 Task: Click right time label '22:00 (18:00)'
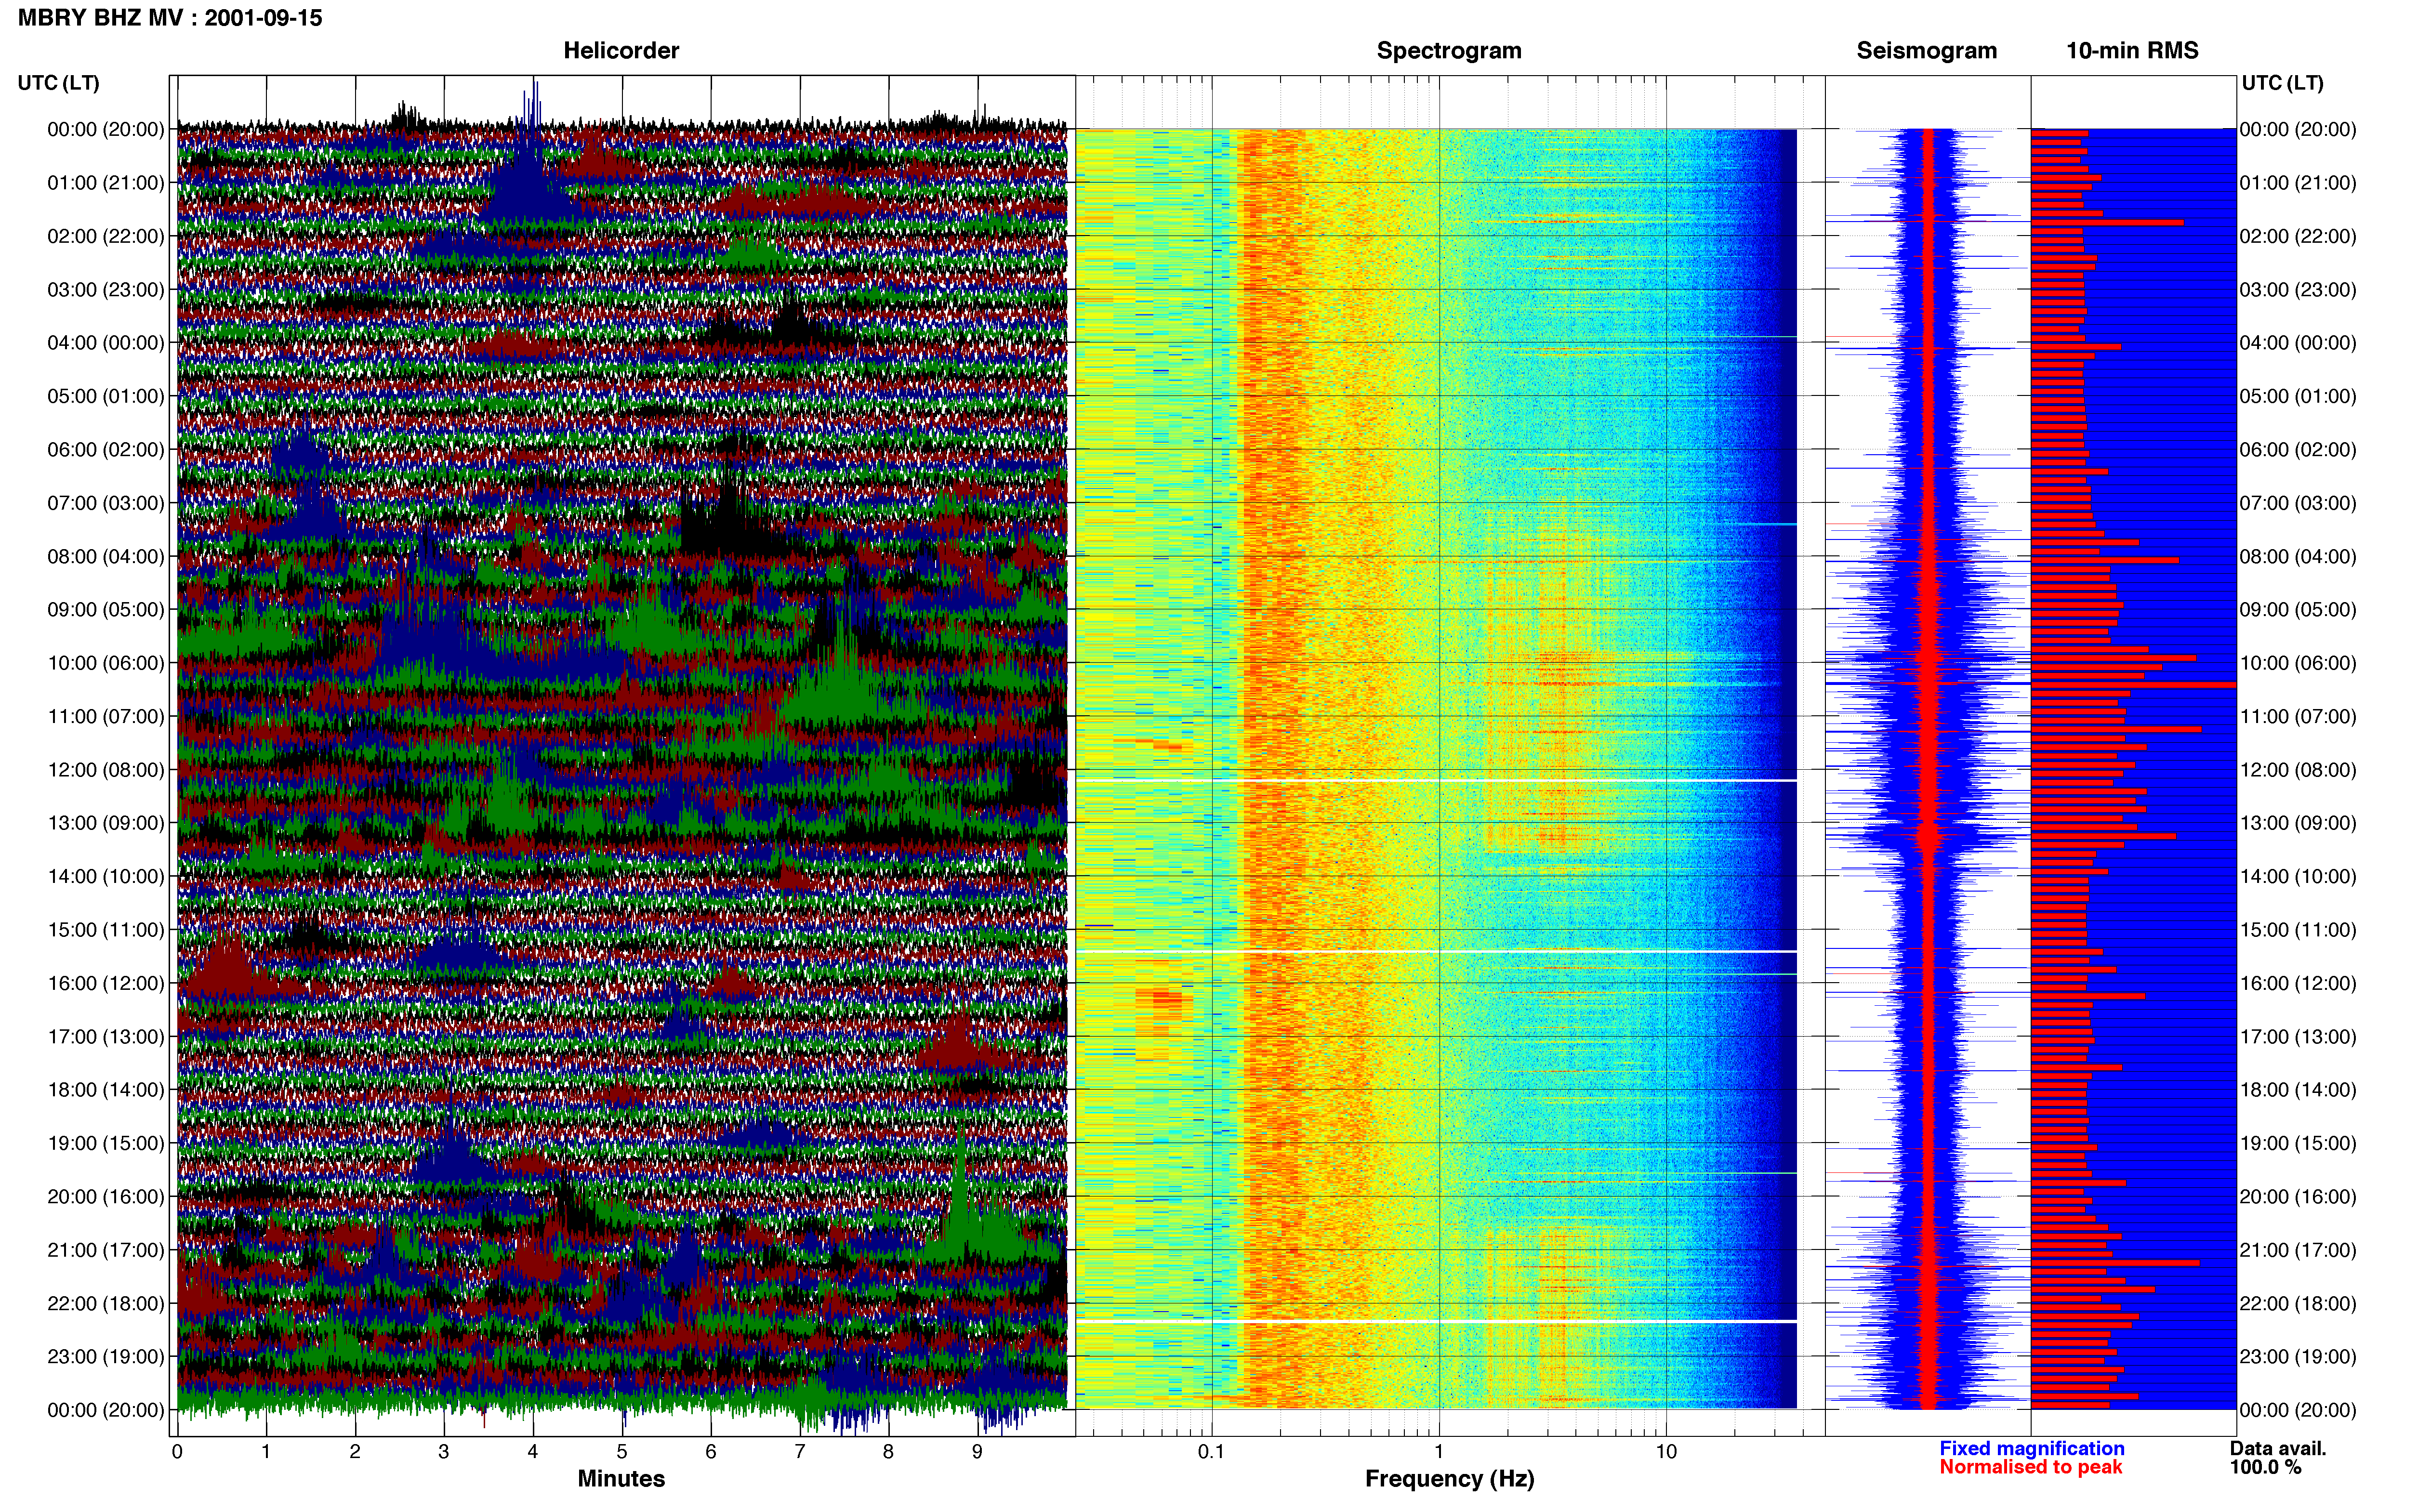pyautogui.click(x=2298, y=1303)
